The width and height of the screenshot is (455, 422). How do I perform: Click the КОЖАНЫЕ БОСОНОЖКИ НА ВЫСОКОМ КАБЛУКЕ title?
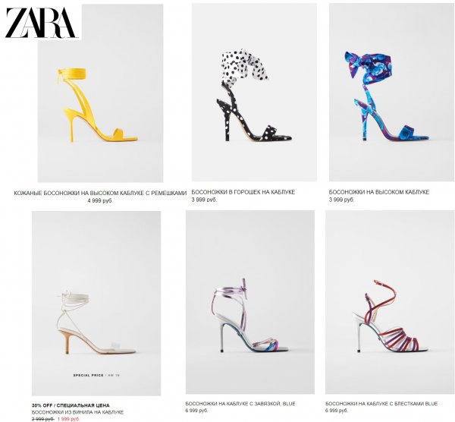[100, 193]
